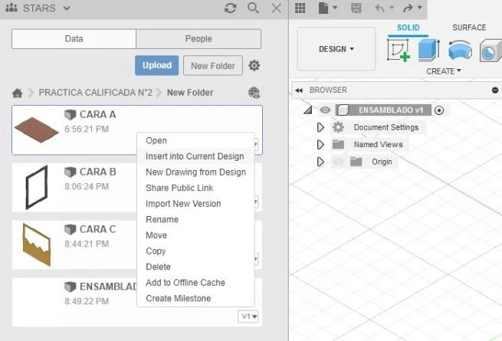Collapse the ENSAMBLADO v1 root node
Image resolution: width=502 pixels, height=341 pixels.
tap(308, 110)
